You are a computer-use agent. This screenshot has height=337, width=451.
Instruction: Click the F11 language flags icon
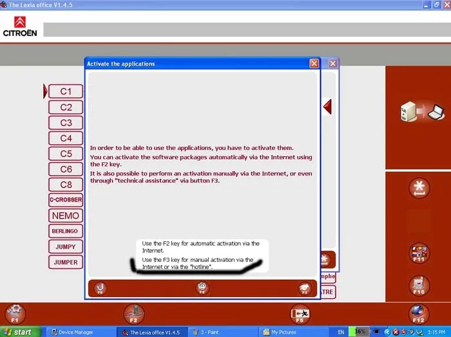419,253
